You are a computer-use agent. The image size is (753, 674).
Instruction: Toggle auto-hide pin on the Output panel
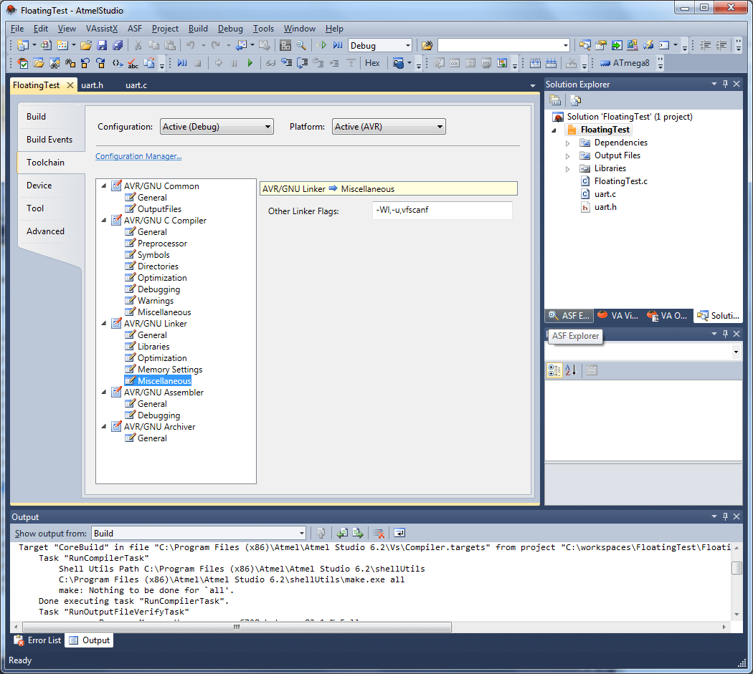[725, 516]
